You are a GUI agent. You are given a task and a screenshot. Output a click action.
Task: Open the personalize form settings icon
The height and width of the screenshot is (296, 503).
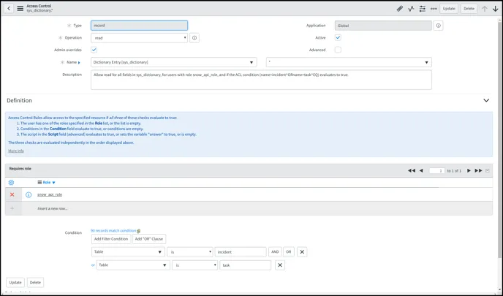422,9
